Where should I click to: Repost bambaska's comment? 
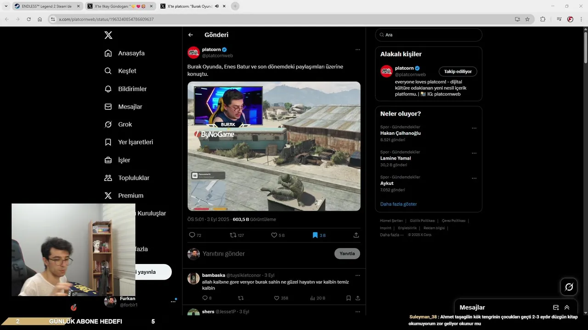pos(240,298)
